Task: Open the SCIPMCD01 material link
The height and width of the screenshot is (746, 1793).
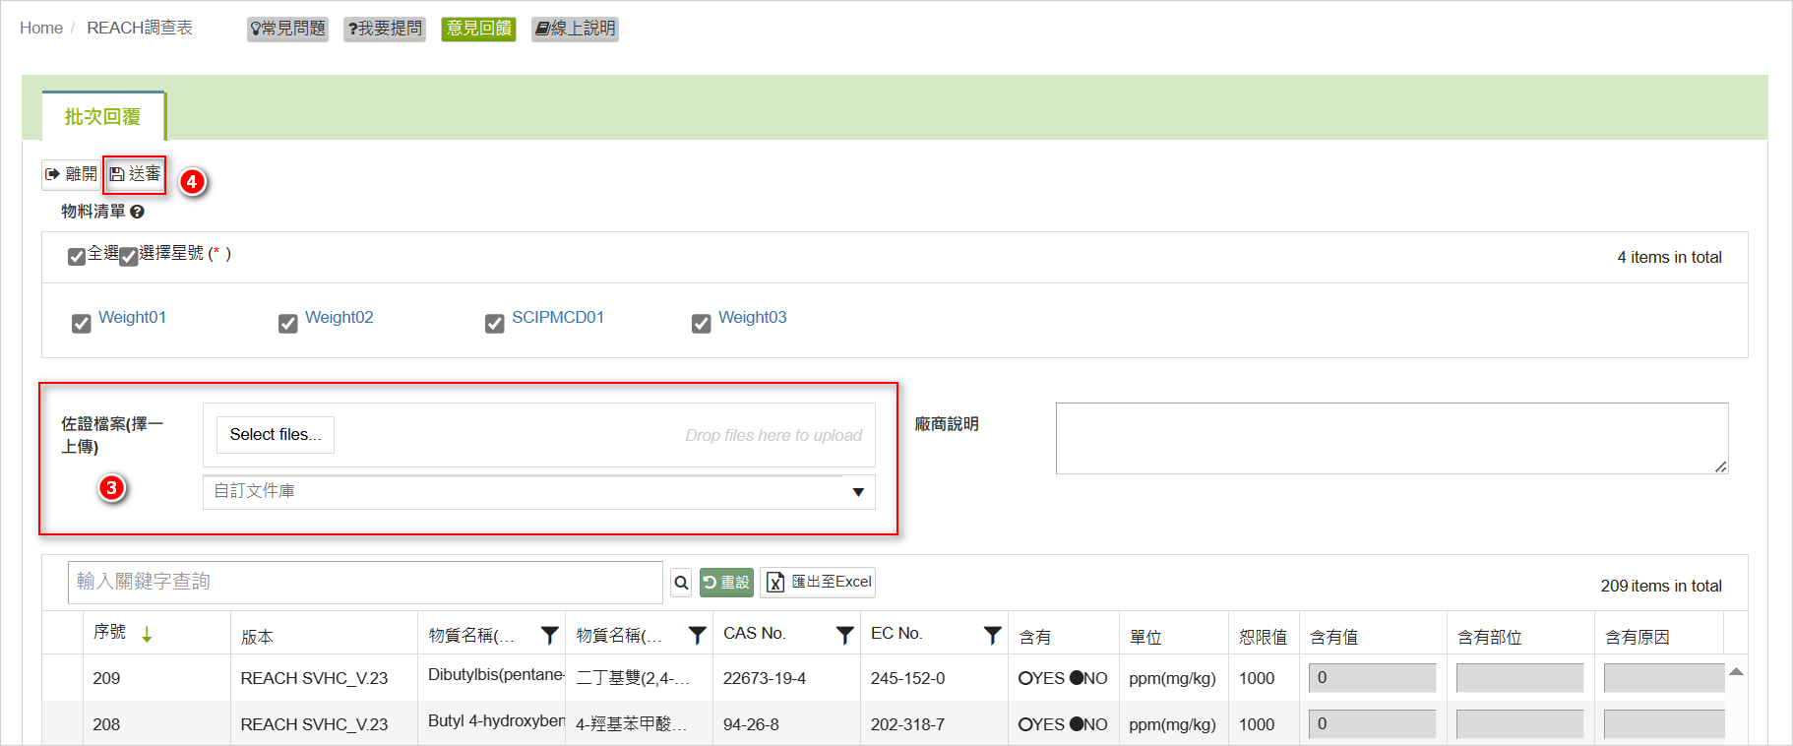Action: pyautogui.click(x=558, y=318)
